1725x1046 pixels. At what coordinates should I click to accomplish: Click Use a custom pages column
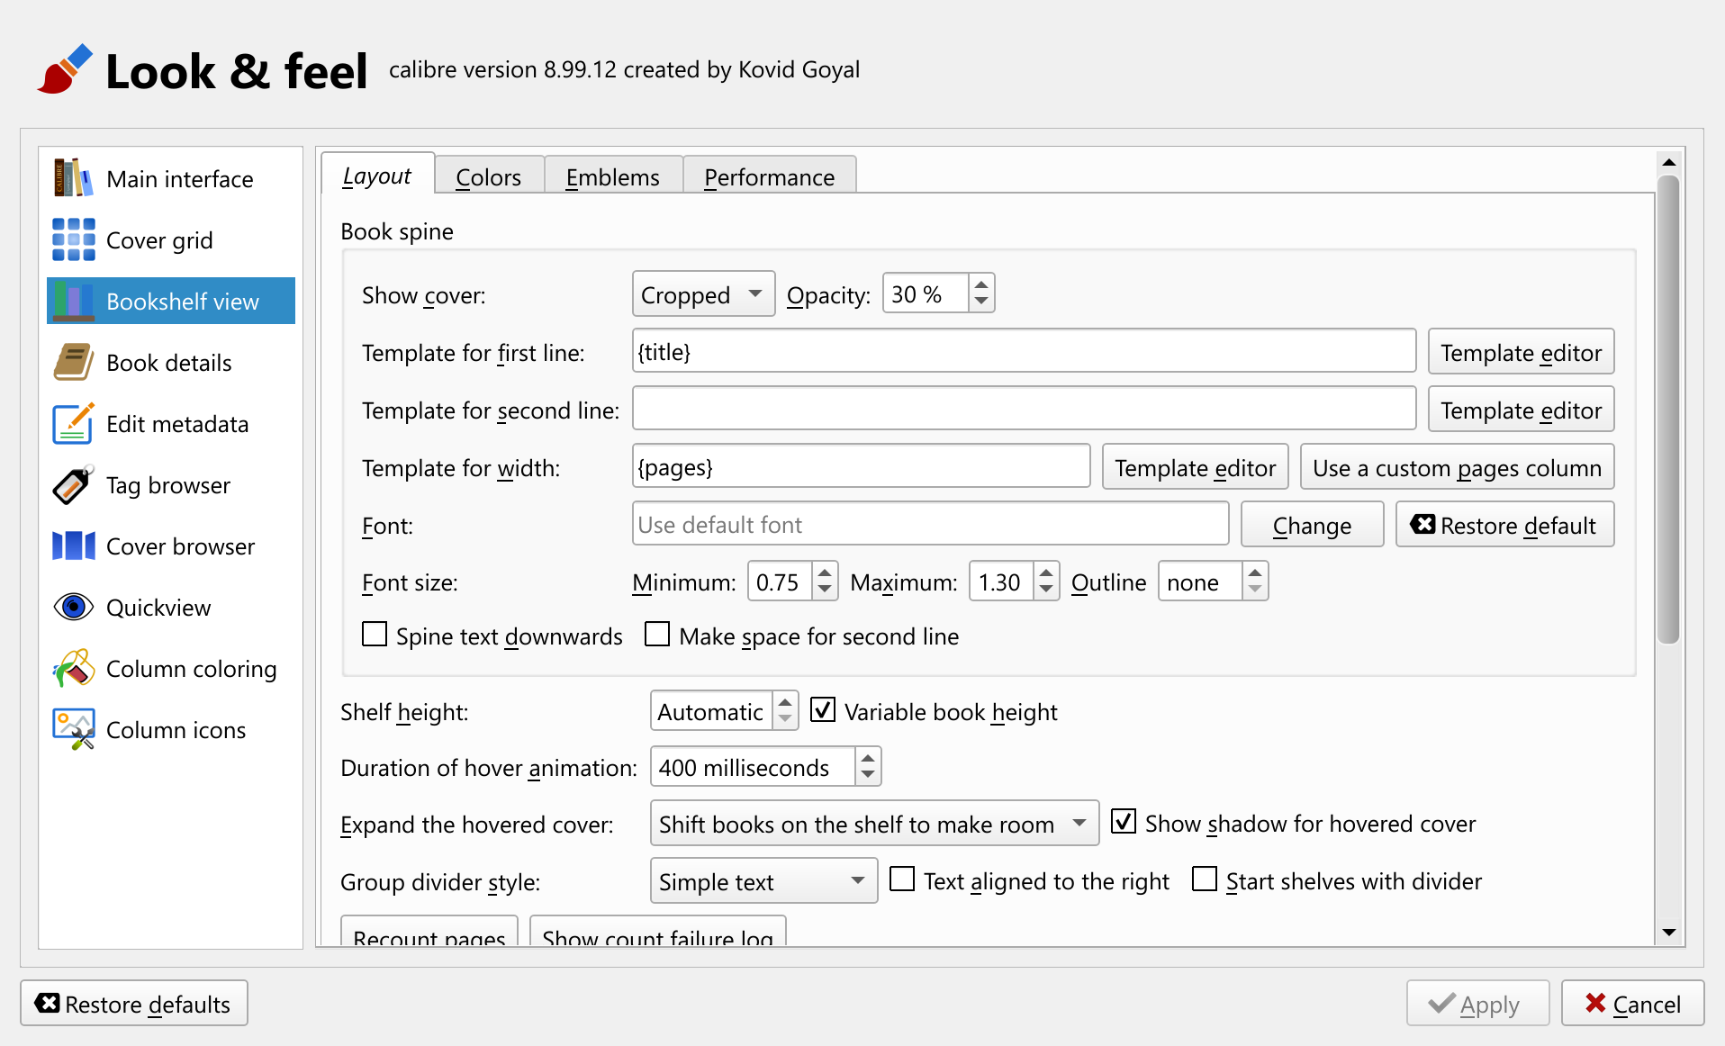click(x=1456, y=467)
